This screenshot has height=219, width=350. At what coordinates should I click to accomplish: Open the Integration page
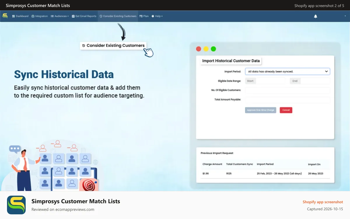tap(40, 16)
